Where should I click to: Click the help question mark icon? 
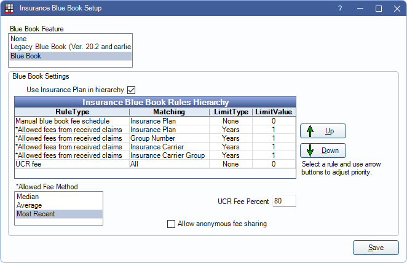click(340, 9)
